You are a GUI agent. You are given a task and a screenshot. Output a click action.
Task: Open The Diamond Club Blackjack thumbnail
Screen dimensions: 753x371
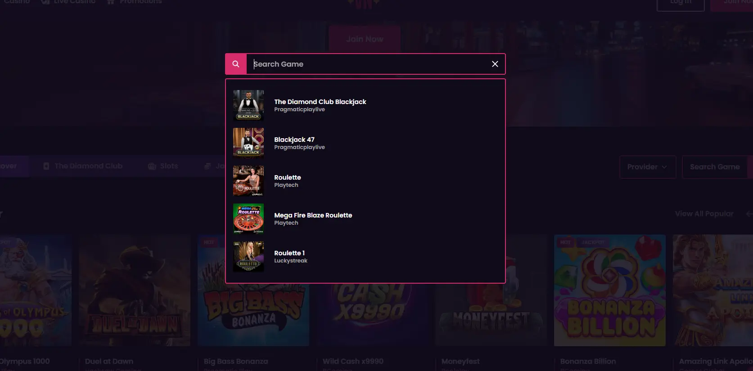pos(248,105)
